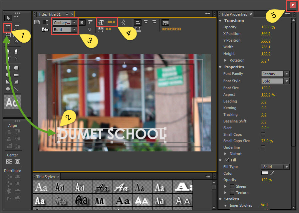Select the Arc tool

coord(16,82)
